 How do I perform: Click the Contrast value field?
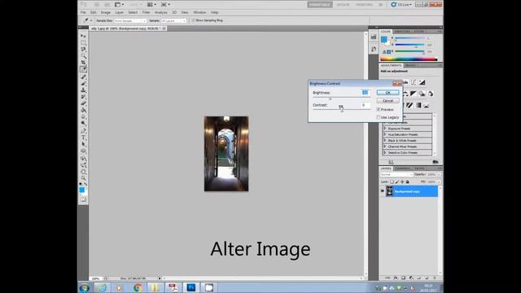point(365,105)
